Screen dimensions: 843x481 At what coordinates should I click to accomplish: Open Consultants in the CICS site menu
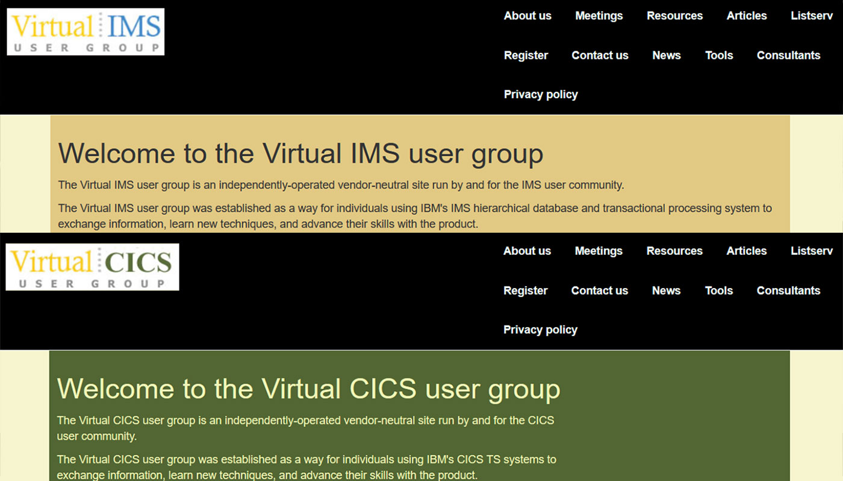coord(788,290)
